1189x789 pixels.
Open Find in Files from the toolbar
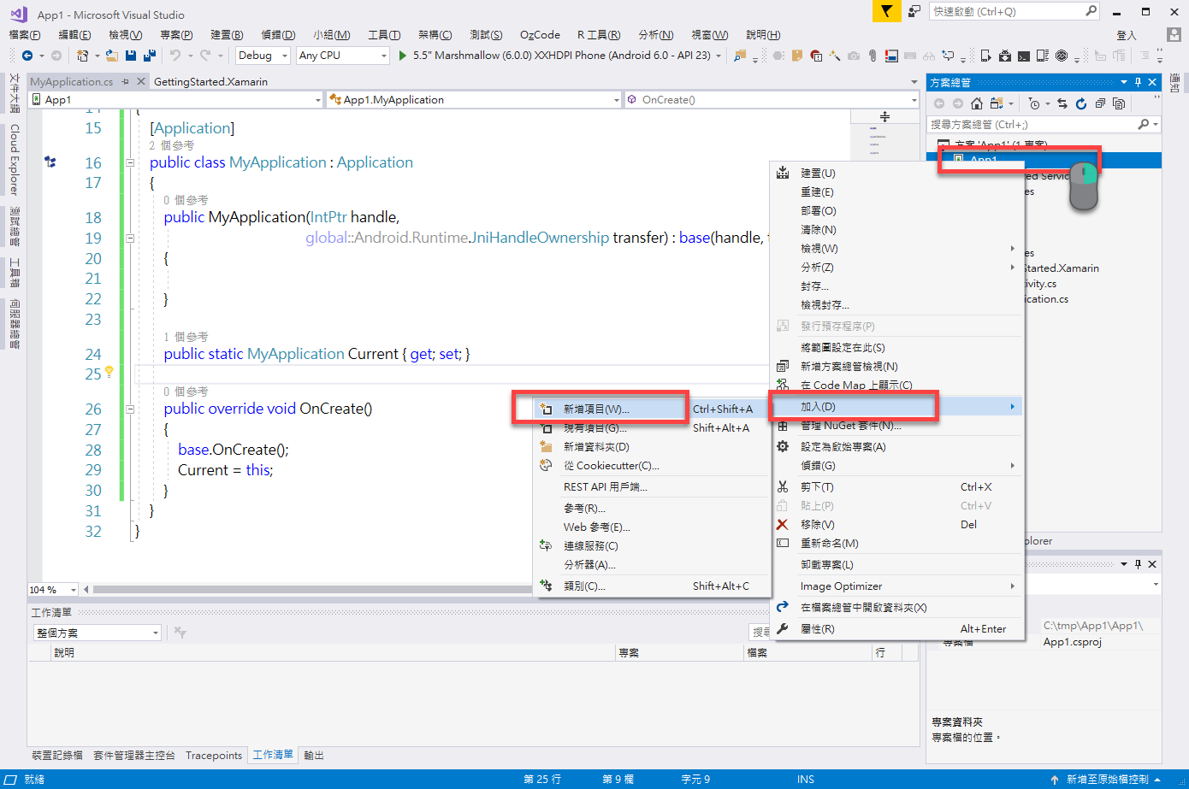click(740, 56)
